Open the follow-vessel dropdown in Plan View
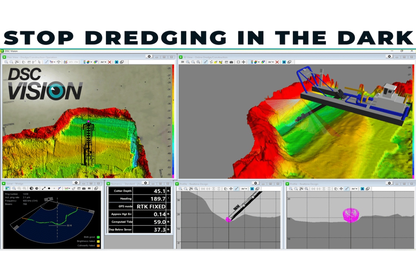Viewport: 416px width, 280px height. point(52,62)
